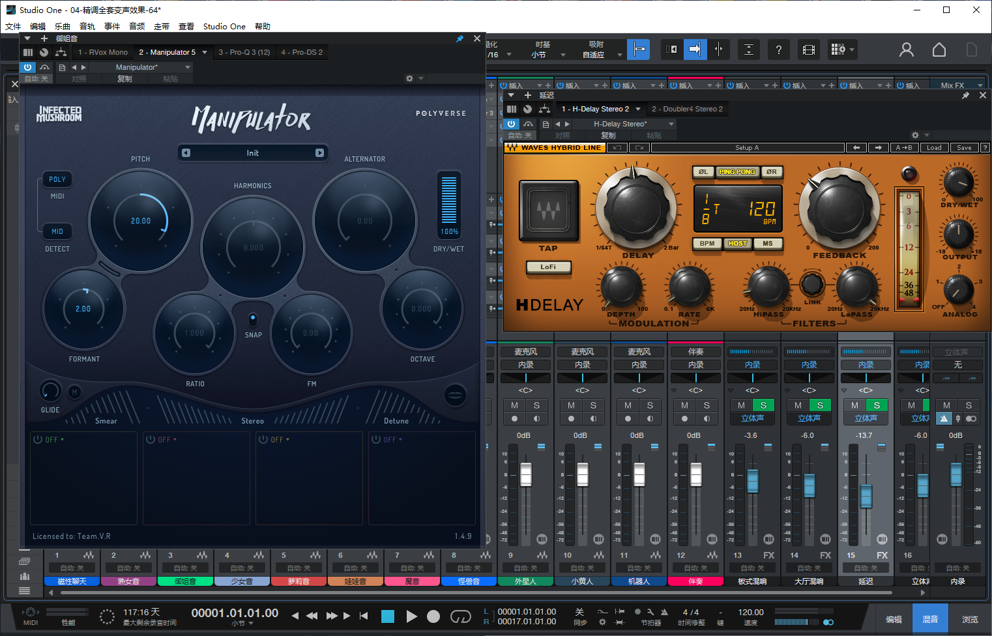The height and width of the screenshot is (636, 992).
Task: Enable loop playback in the transport
Action: (x=460, y=616)
